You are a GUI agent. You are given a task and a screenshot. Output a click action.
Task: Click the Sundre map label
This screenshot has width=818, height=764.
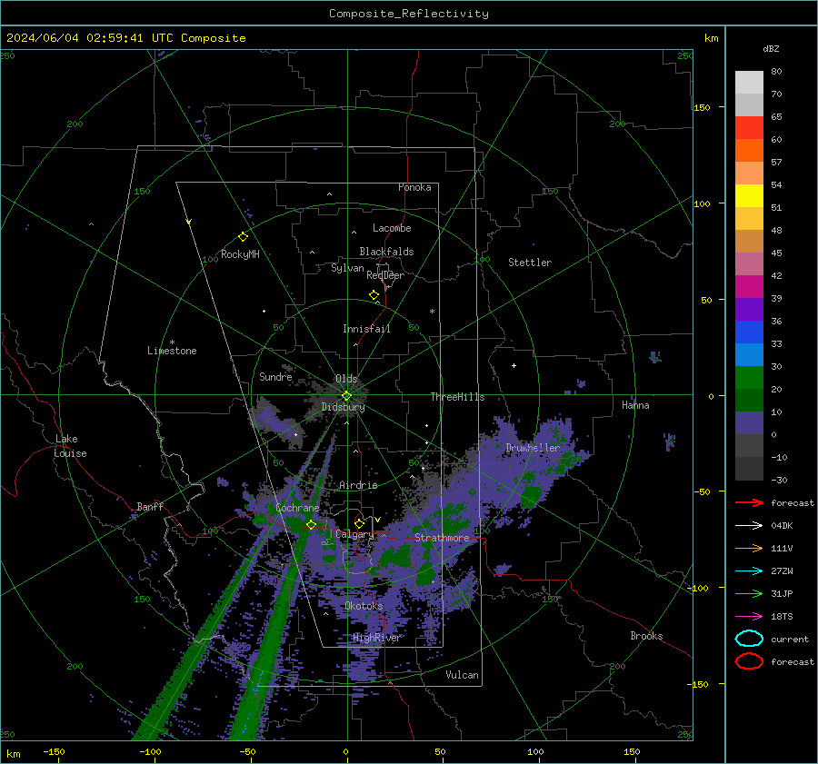[x=275, y=376]
